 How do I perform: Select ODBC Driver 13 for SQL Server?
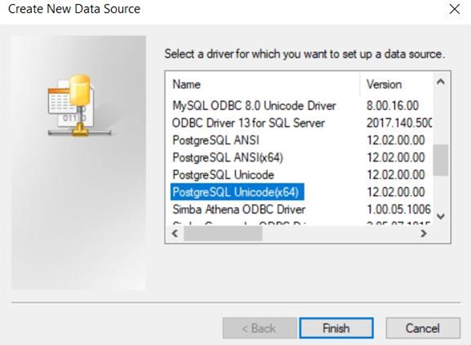coord(249,122)
